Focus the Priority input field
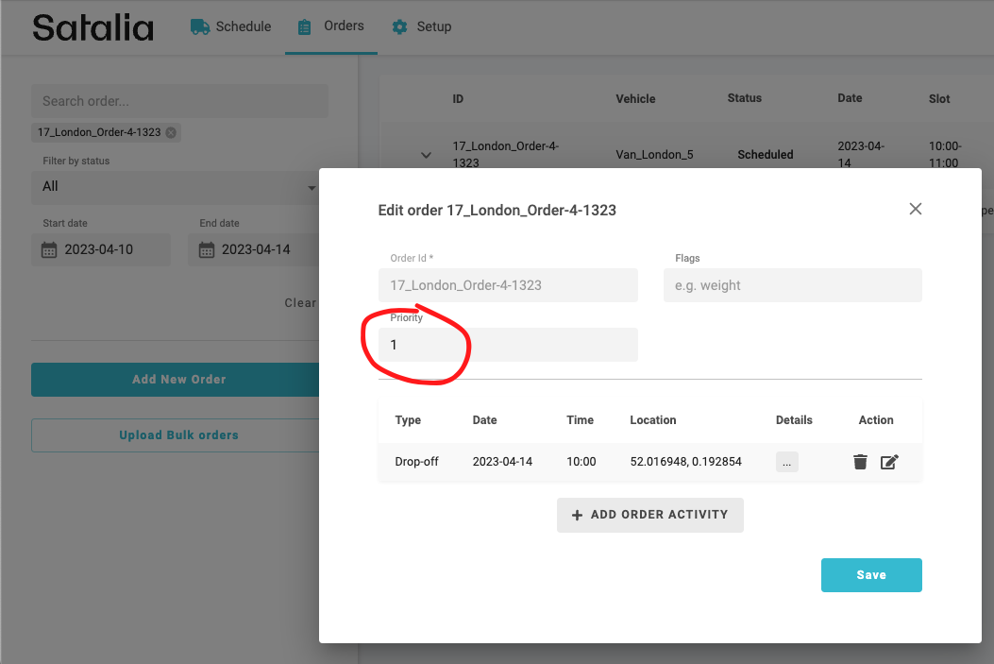The width and height of the screenshot is (994, 664). (510, 345)
